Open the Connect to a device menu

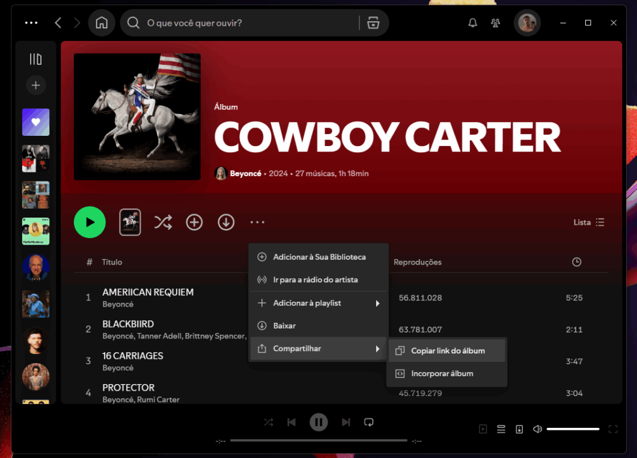[519, 429]
